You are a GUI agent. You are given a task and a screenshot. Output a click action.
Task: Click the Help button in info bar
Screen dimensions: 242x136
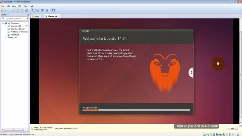(x=232, y=128)
